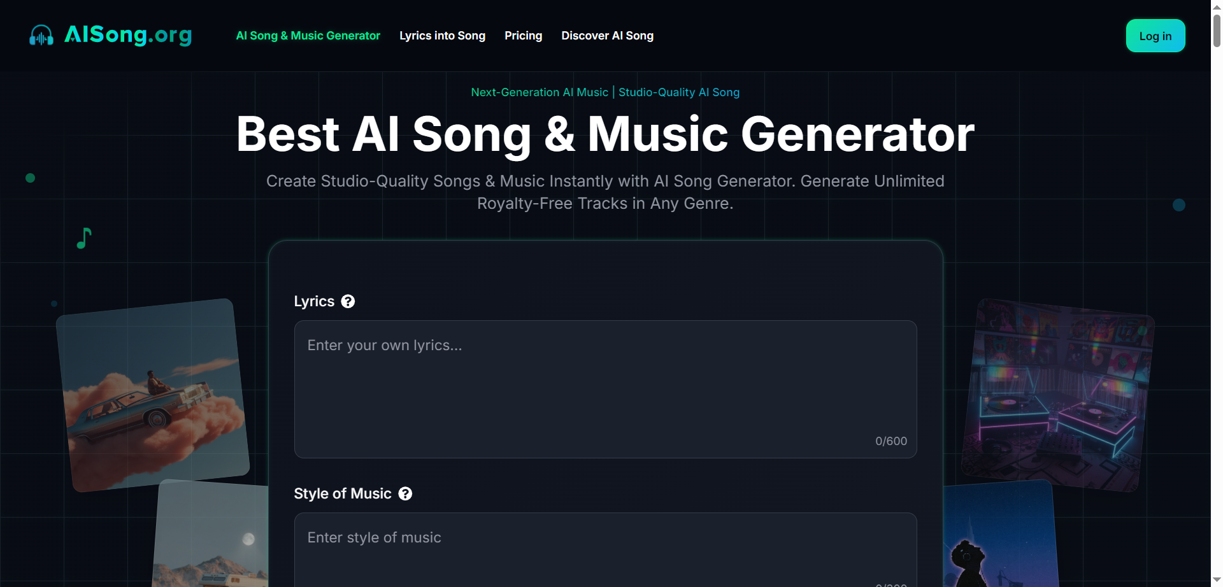Click the headphones logo icon
Screen dimensions: 1223x587
41,35
